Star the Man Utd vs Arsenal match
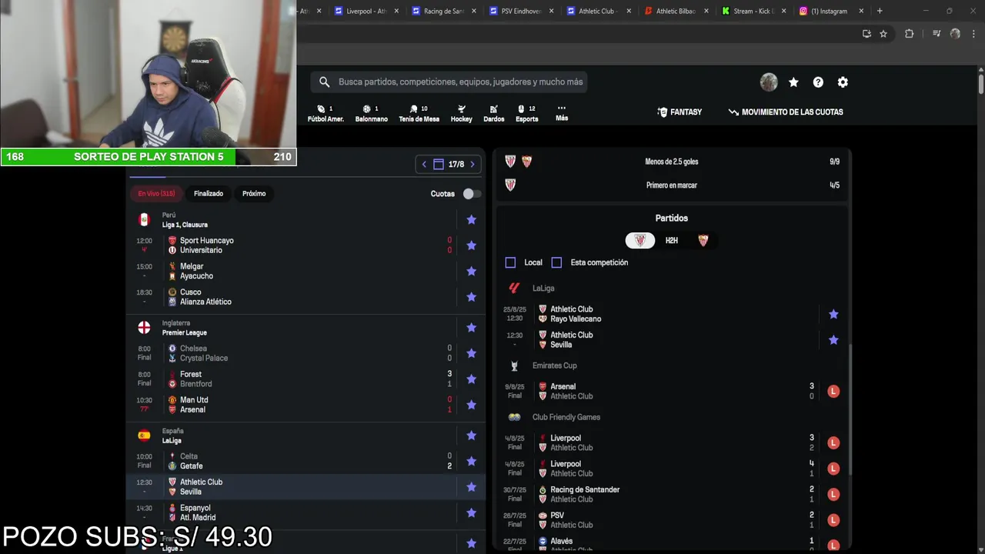Image resolution: width=985 pixels, height=554 pixels. 471,405
